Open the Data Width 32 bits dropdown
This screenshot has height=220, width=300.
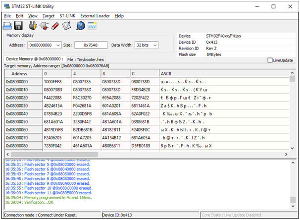[x=155, y=45]
